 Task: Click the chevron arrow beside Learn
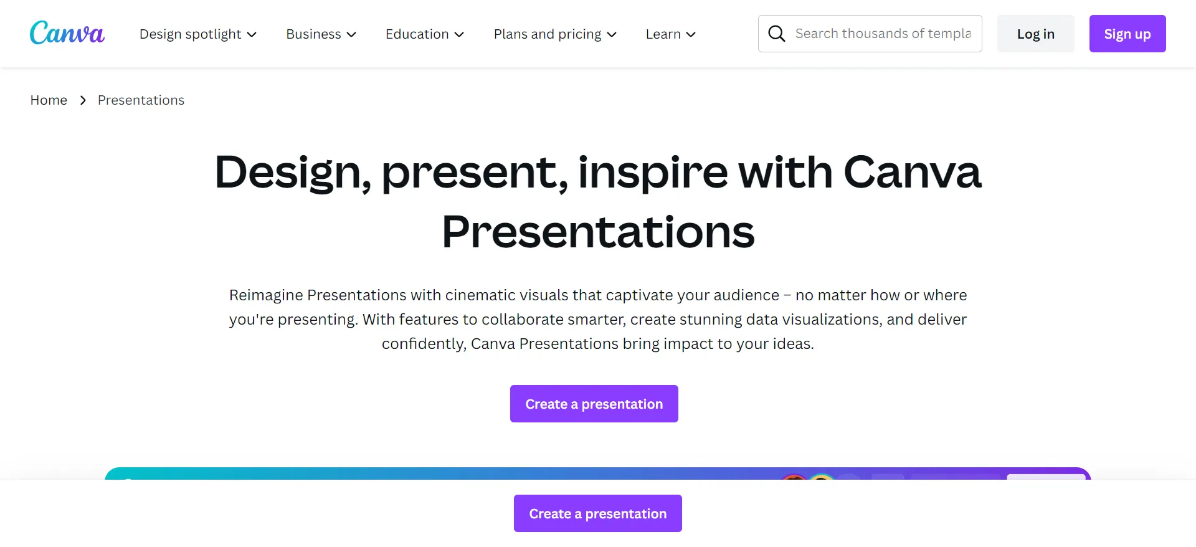pos(691,34)
